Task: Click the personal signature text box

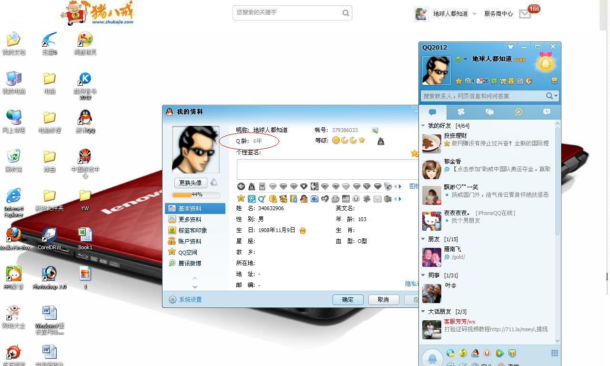Action: click(328, 169)
